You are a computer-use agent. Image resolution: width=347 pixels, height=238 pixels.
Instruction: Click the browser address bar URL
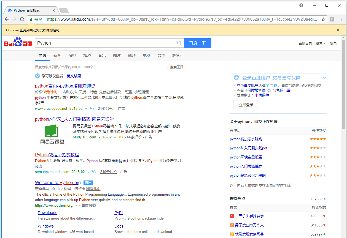182,19
